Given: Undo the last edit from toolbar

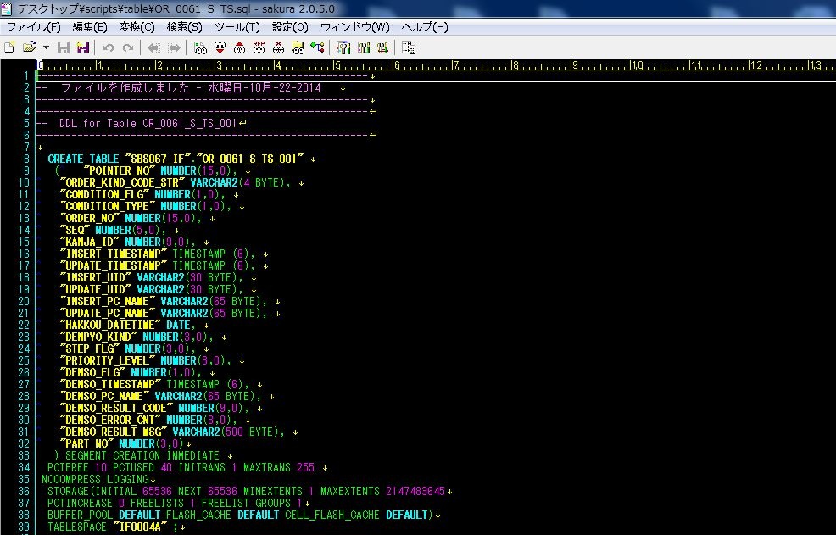Looking at the screenshot, I should 109,47.
